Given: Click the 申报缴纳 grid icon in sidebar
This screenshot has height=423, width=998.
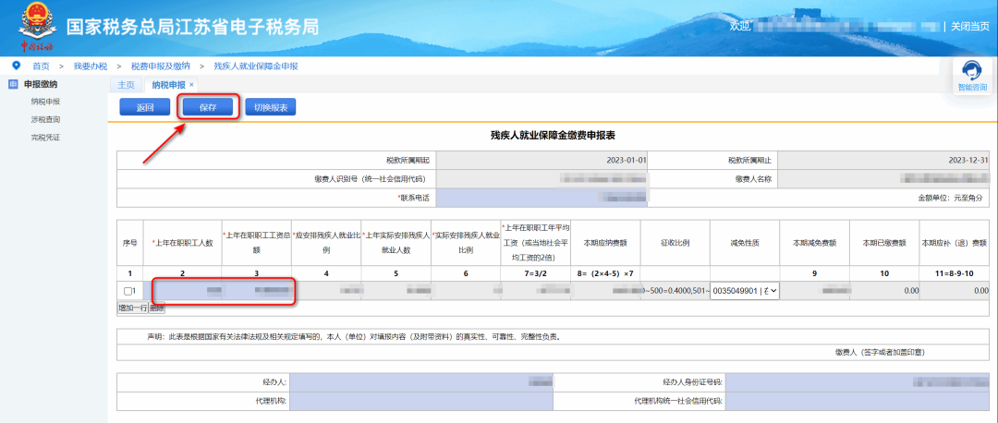Looking at the screenshot, I should tap(13, 84).
